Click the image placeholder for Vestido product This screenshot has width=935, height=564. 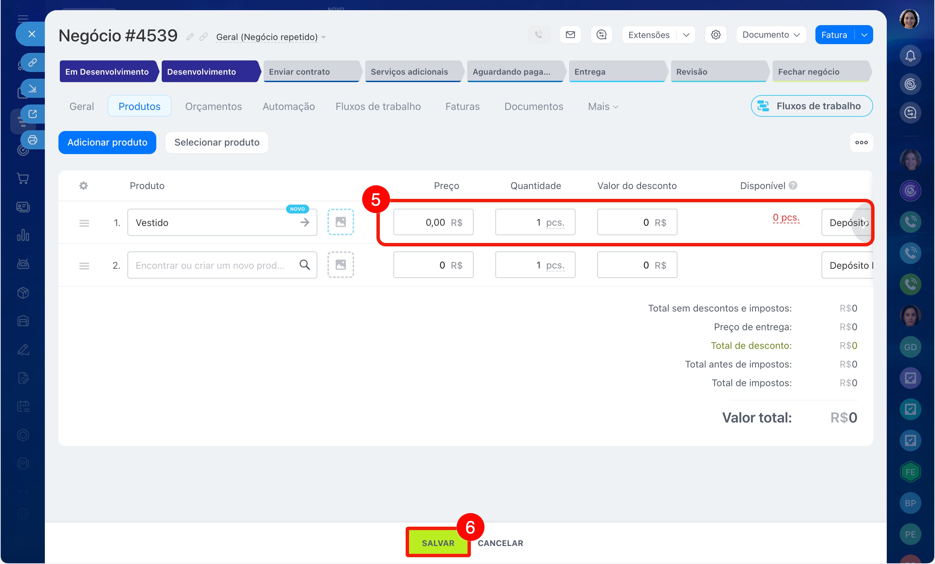[340, 222]
